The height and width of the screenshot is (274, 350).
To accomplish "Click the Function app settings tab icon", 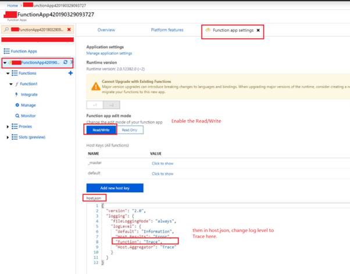I will [x=208, y=30].
